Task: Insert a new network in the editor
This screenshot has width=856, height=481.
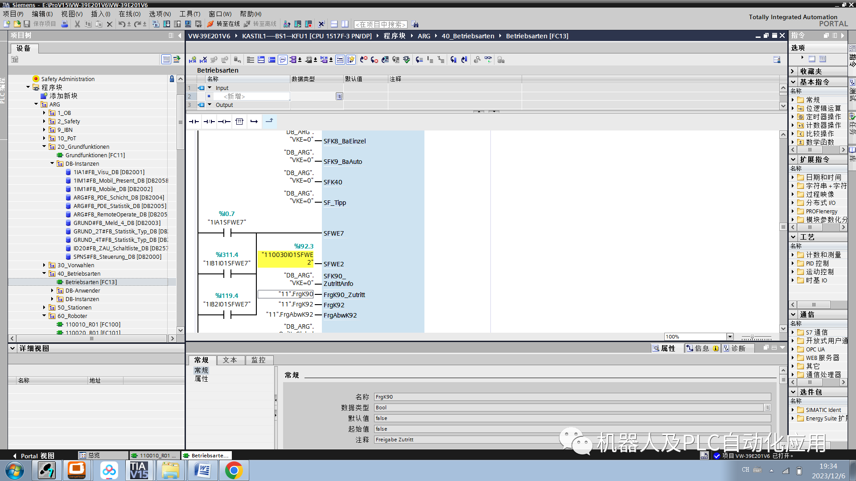Action: [x=193, y=60]
